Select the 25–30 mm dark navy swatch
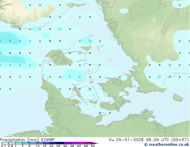 (x=60, y=143)
